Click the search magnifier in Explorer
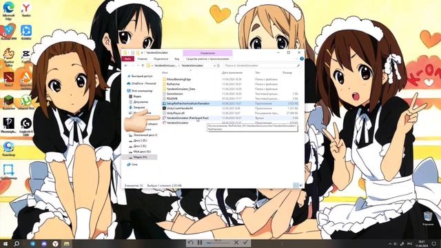This screenshot has width=441, height=248. click(x=298, y=65)
